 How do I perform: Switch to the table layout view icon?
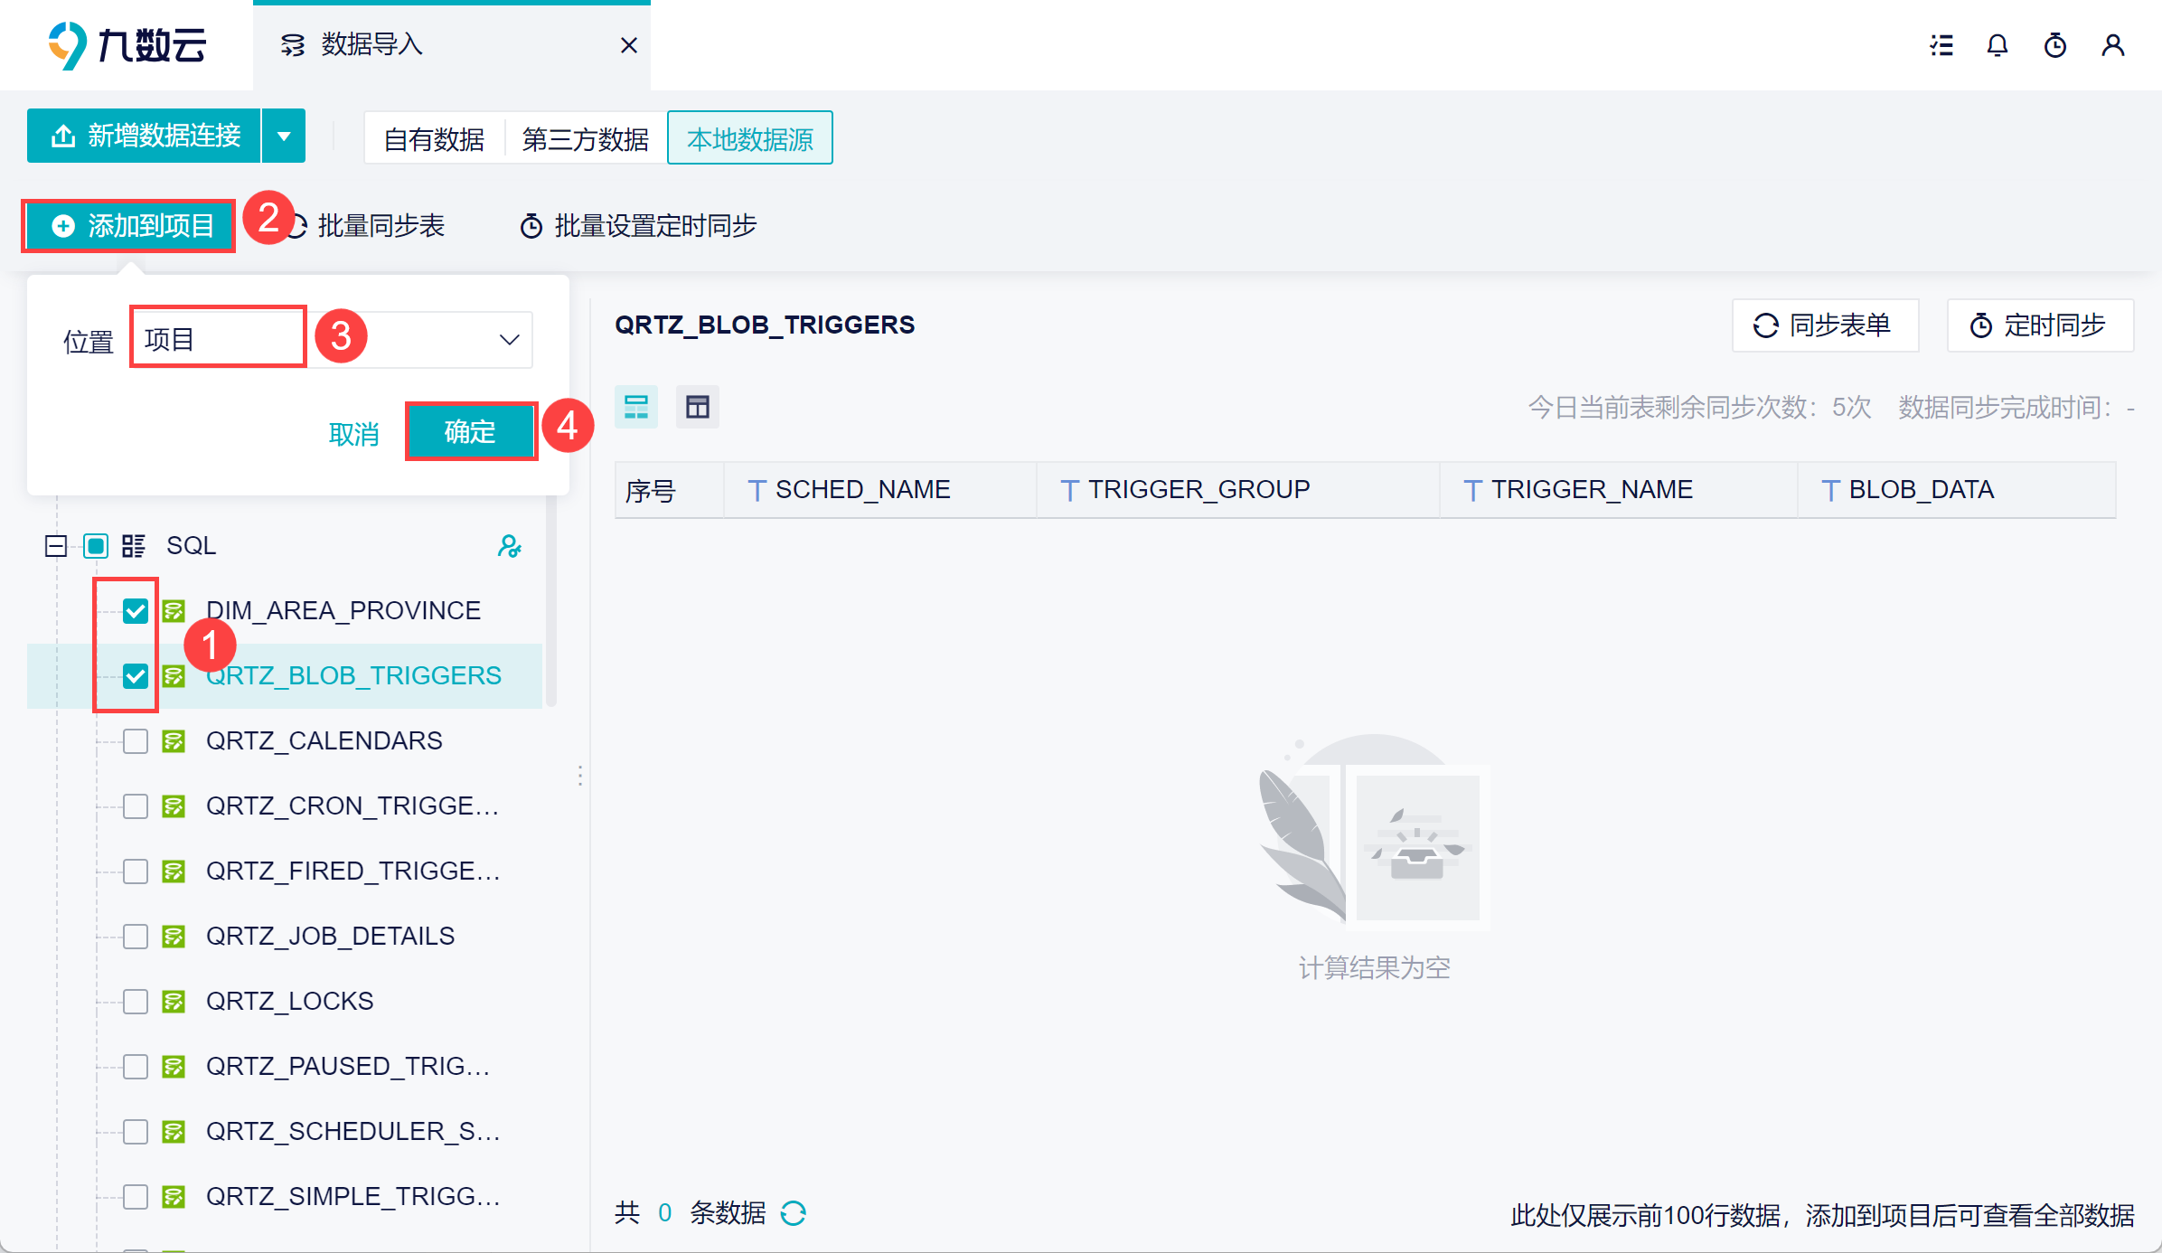697,407
